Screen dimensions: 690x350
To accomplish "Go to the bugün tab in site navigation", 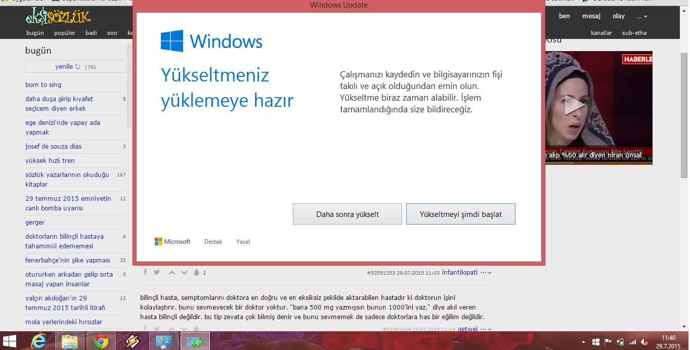I will click(35, 33).
